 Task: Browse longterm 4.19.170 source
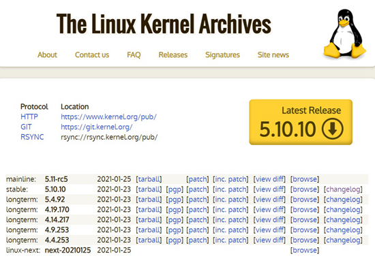[x=305, y=210]
